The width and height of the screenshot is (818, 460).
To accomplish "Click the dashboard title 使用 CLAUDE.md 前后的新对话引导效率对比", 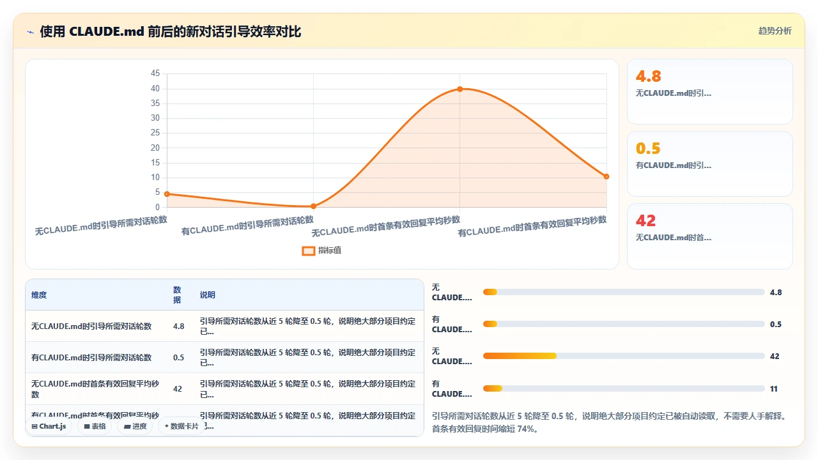I will click(171, 31).
